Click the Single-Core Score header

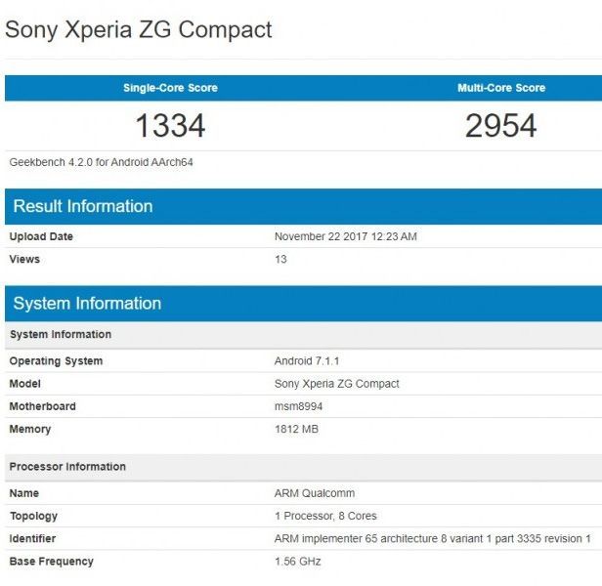[170, 88]
